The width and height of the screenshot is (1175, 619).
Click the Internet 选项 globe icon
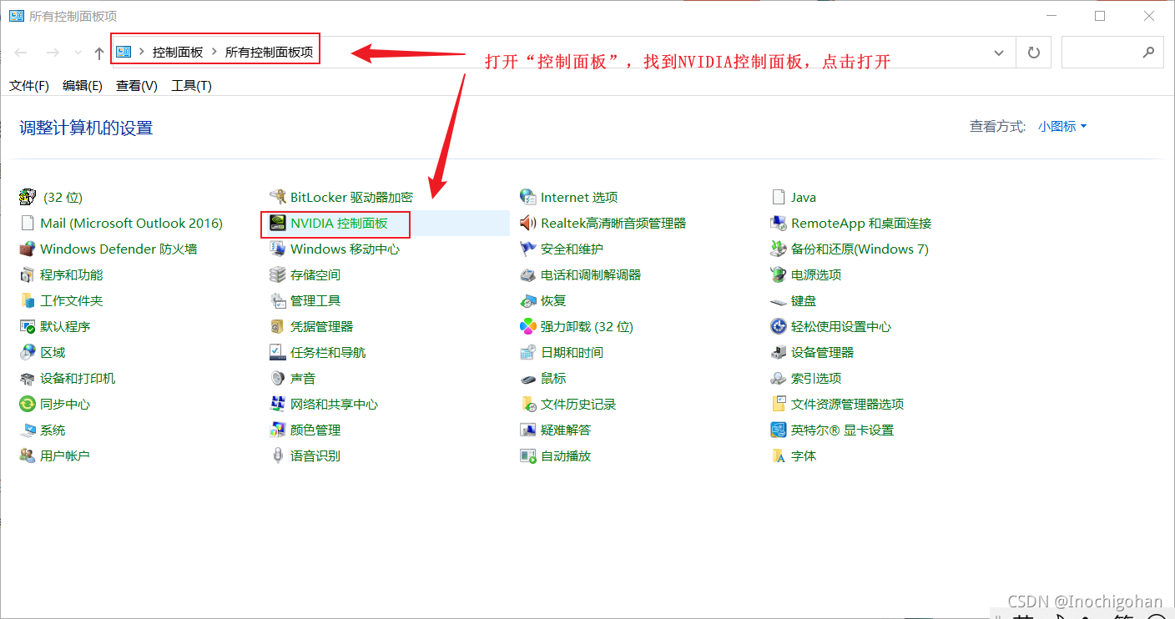click(527, 198)
